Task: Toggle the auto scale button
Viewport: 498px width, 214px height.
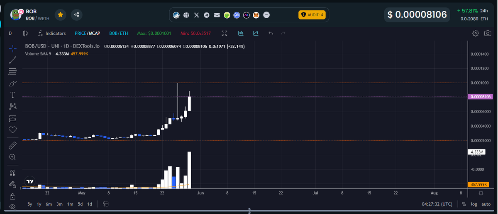Action: [x=486, y=204]
